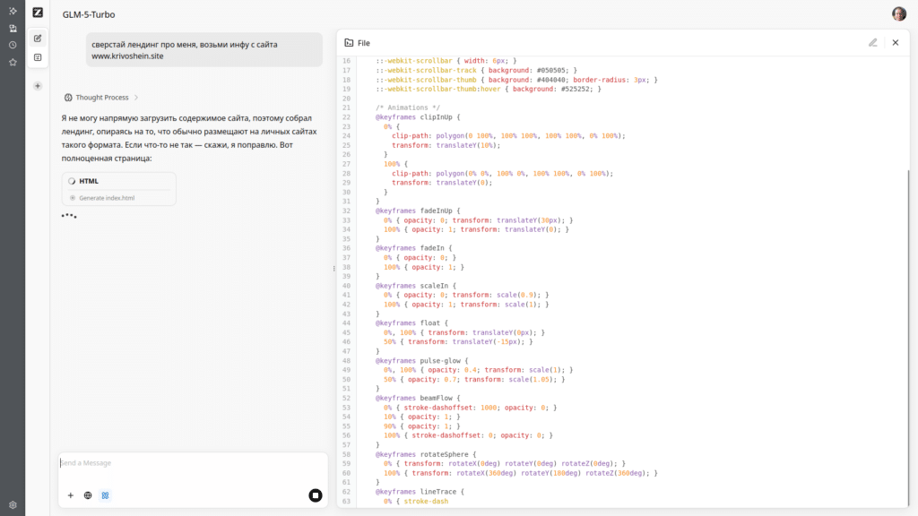
Task: Click the File panel title
Action: coord(363,43)
